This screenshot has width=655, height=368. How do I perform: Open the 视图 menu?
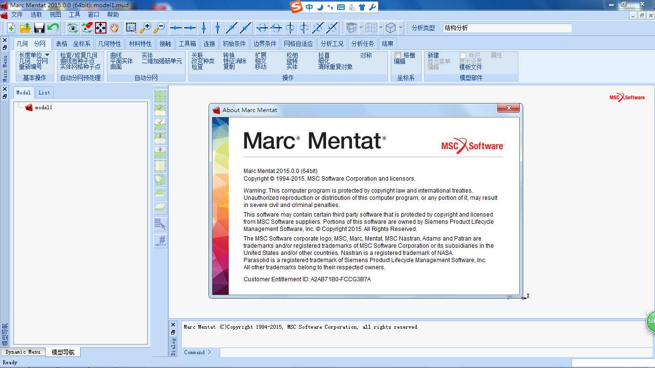pyautogui.click(x=55, y=15)
